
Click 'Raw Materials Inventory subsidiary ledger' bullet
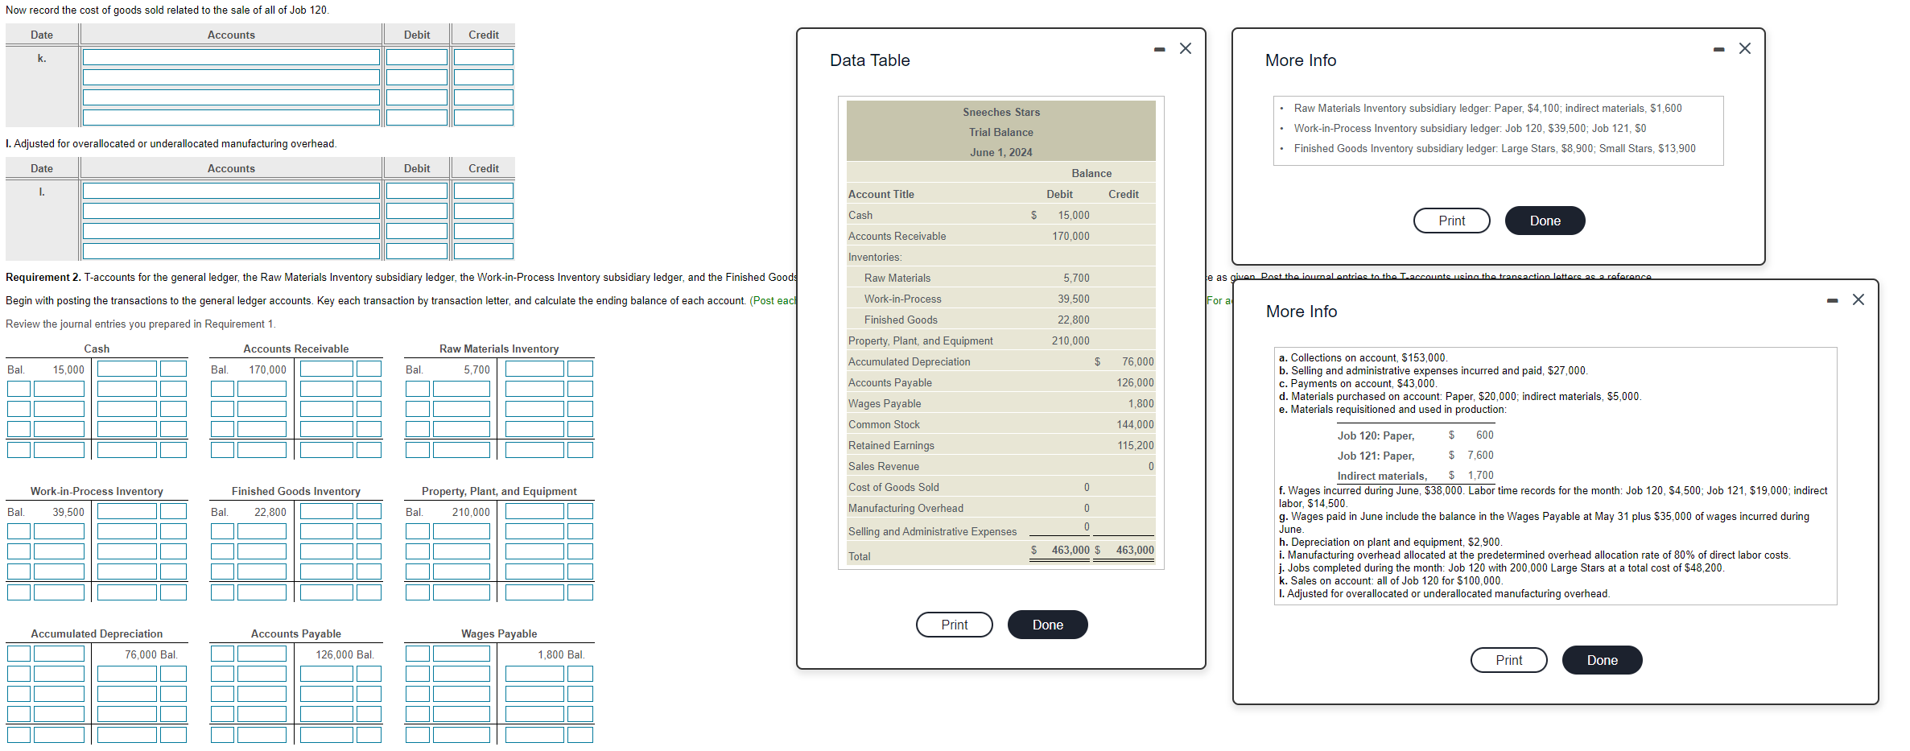tap(1487, 108)
